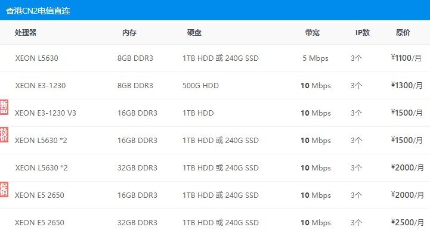Select the 香港CN2电信直连 header tab
Image resolution: width=430 pixels, height=233 pixels.
pyautogui.click(x=38, y=11)
